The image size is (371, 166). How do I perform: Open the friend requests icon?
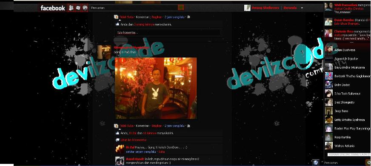pyautogui.click(x=71, y=8)
